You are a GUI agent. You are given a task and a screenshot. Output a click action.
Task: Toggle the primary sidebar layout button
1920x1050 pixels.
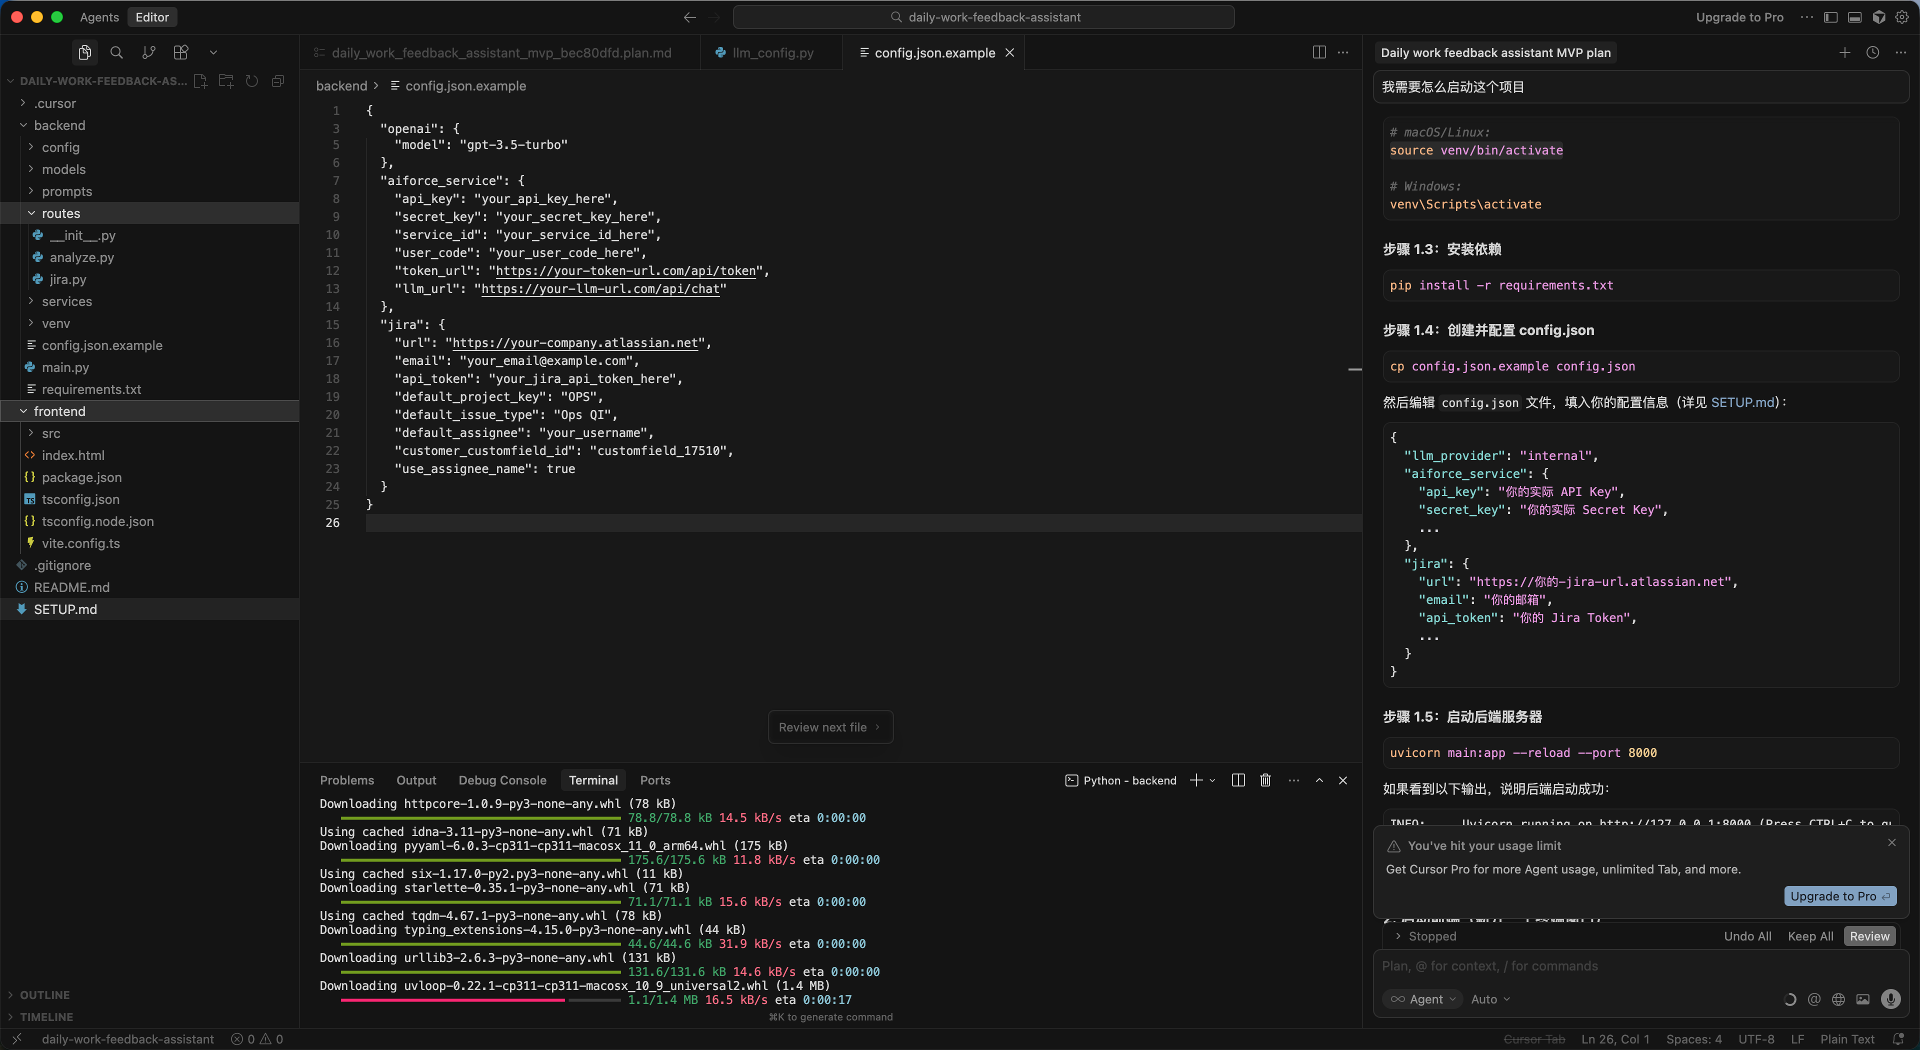click(x=1830, y=17)
